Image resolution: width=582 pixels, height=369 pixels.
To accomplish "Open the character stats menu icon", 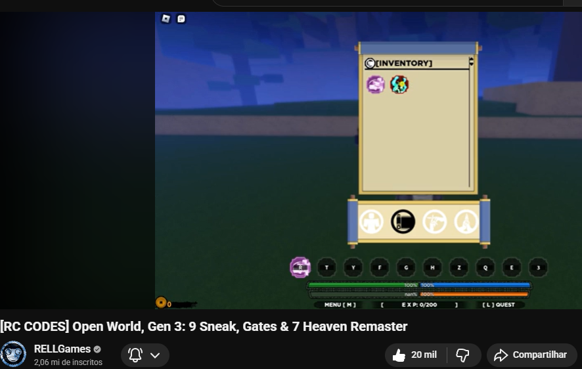I will 371,221.
